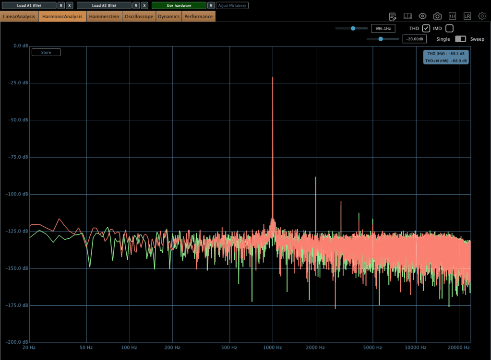The width and height of the screenshot is (491, 360).
Task: Click the 1|2 channel compare icon
Action: (452, 16)
